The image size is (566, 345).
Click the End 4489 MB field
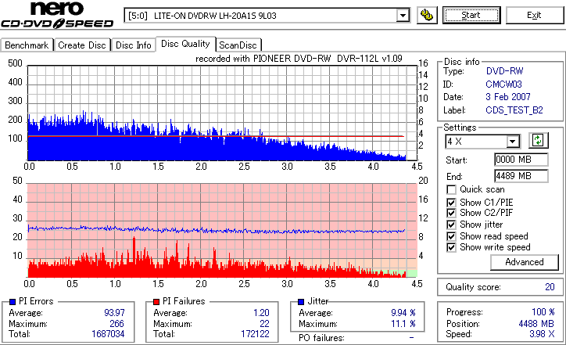coord(521,176)
